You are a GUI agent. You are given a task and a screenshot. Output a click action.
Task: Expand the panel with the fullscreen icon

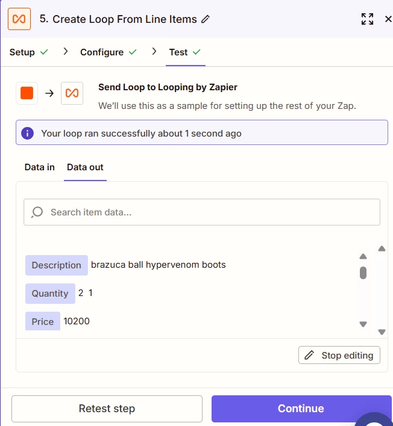click(x=367, y=19)
